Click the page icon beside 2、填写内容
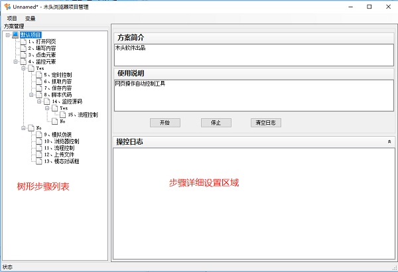 pos(23,48)
